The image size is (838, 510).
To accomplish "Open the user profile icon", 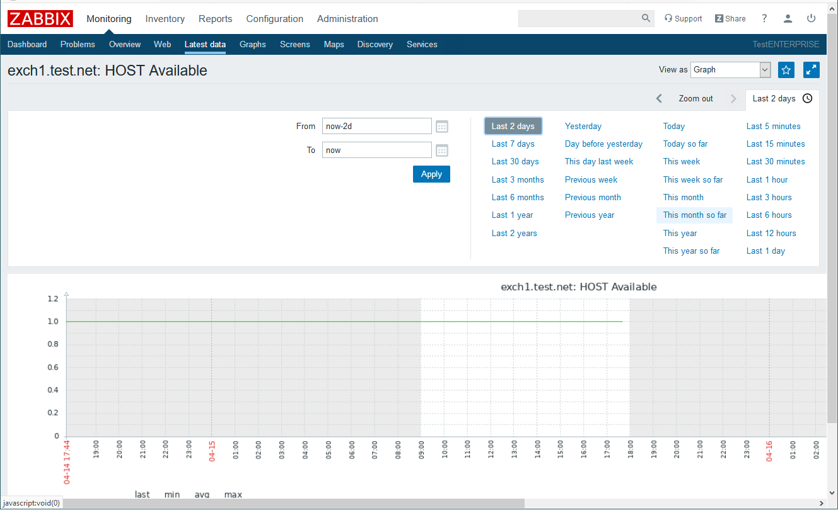I will 788,18.
